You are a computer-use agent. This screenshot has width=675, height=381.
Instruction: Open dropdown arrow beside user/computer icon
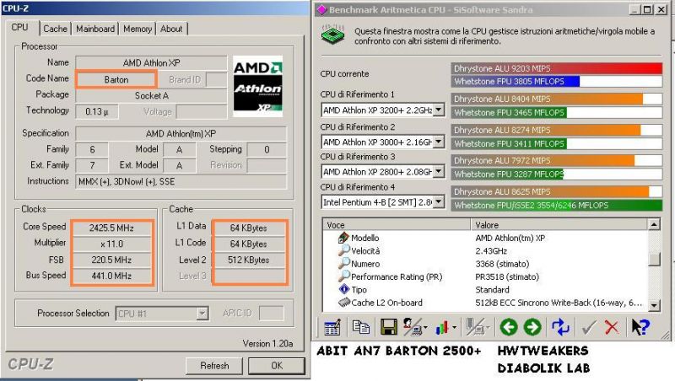tap(426, 328)
